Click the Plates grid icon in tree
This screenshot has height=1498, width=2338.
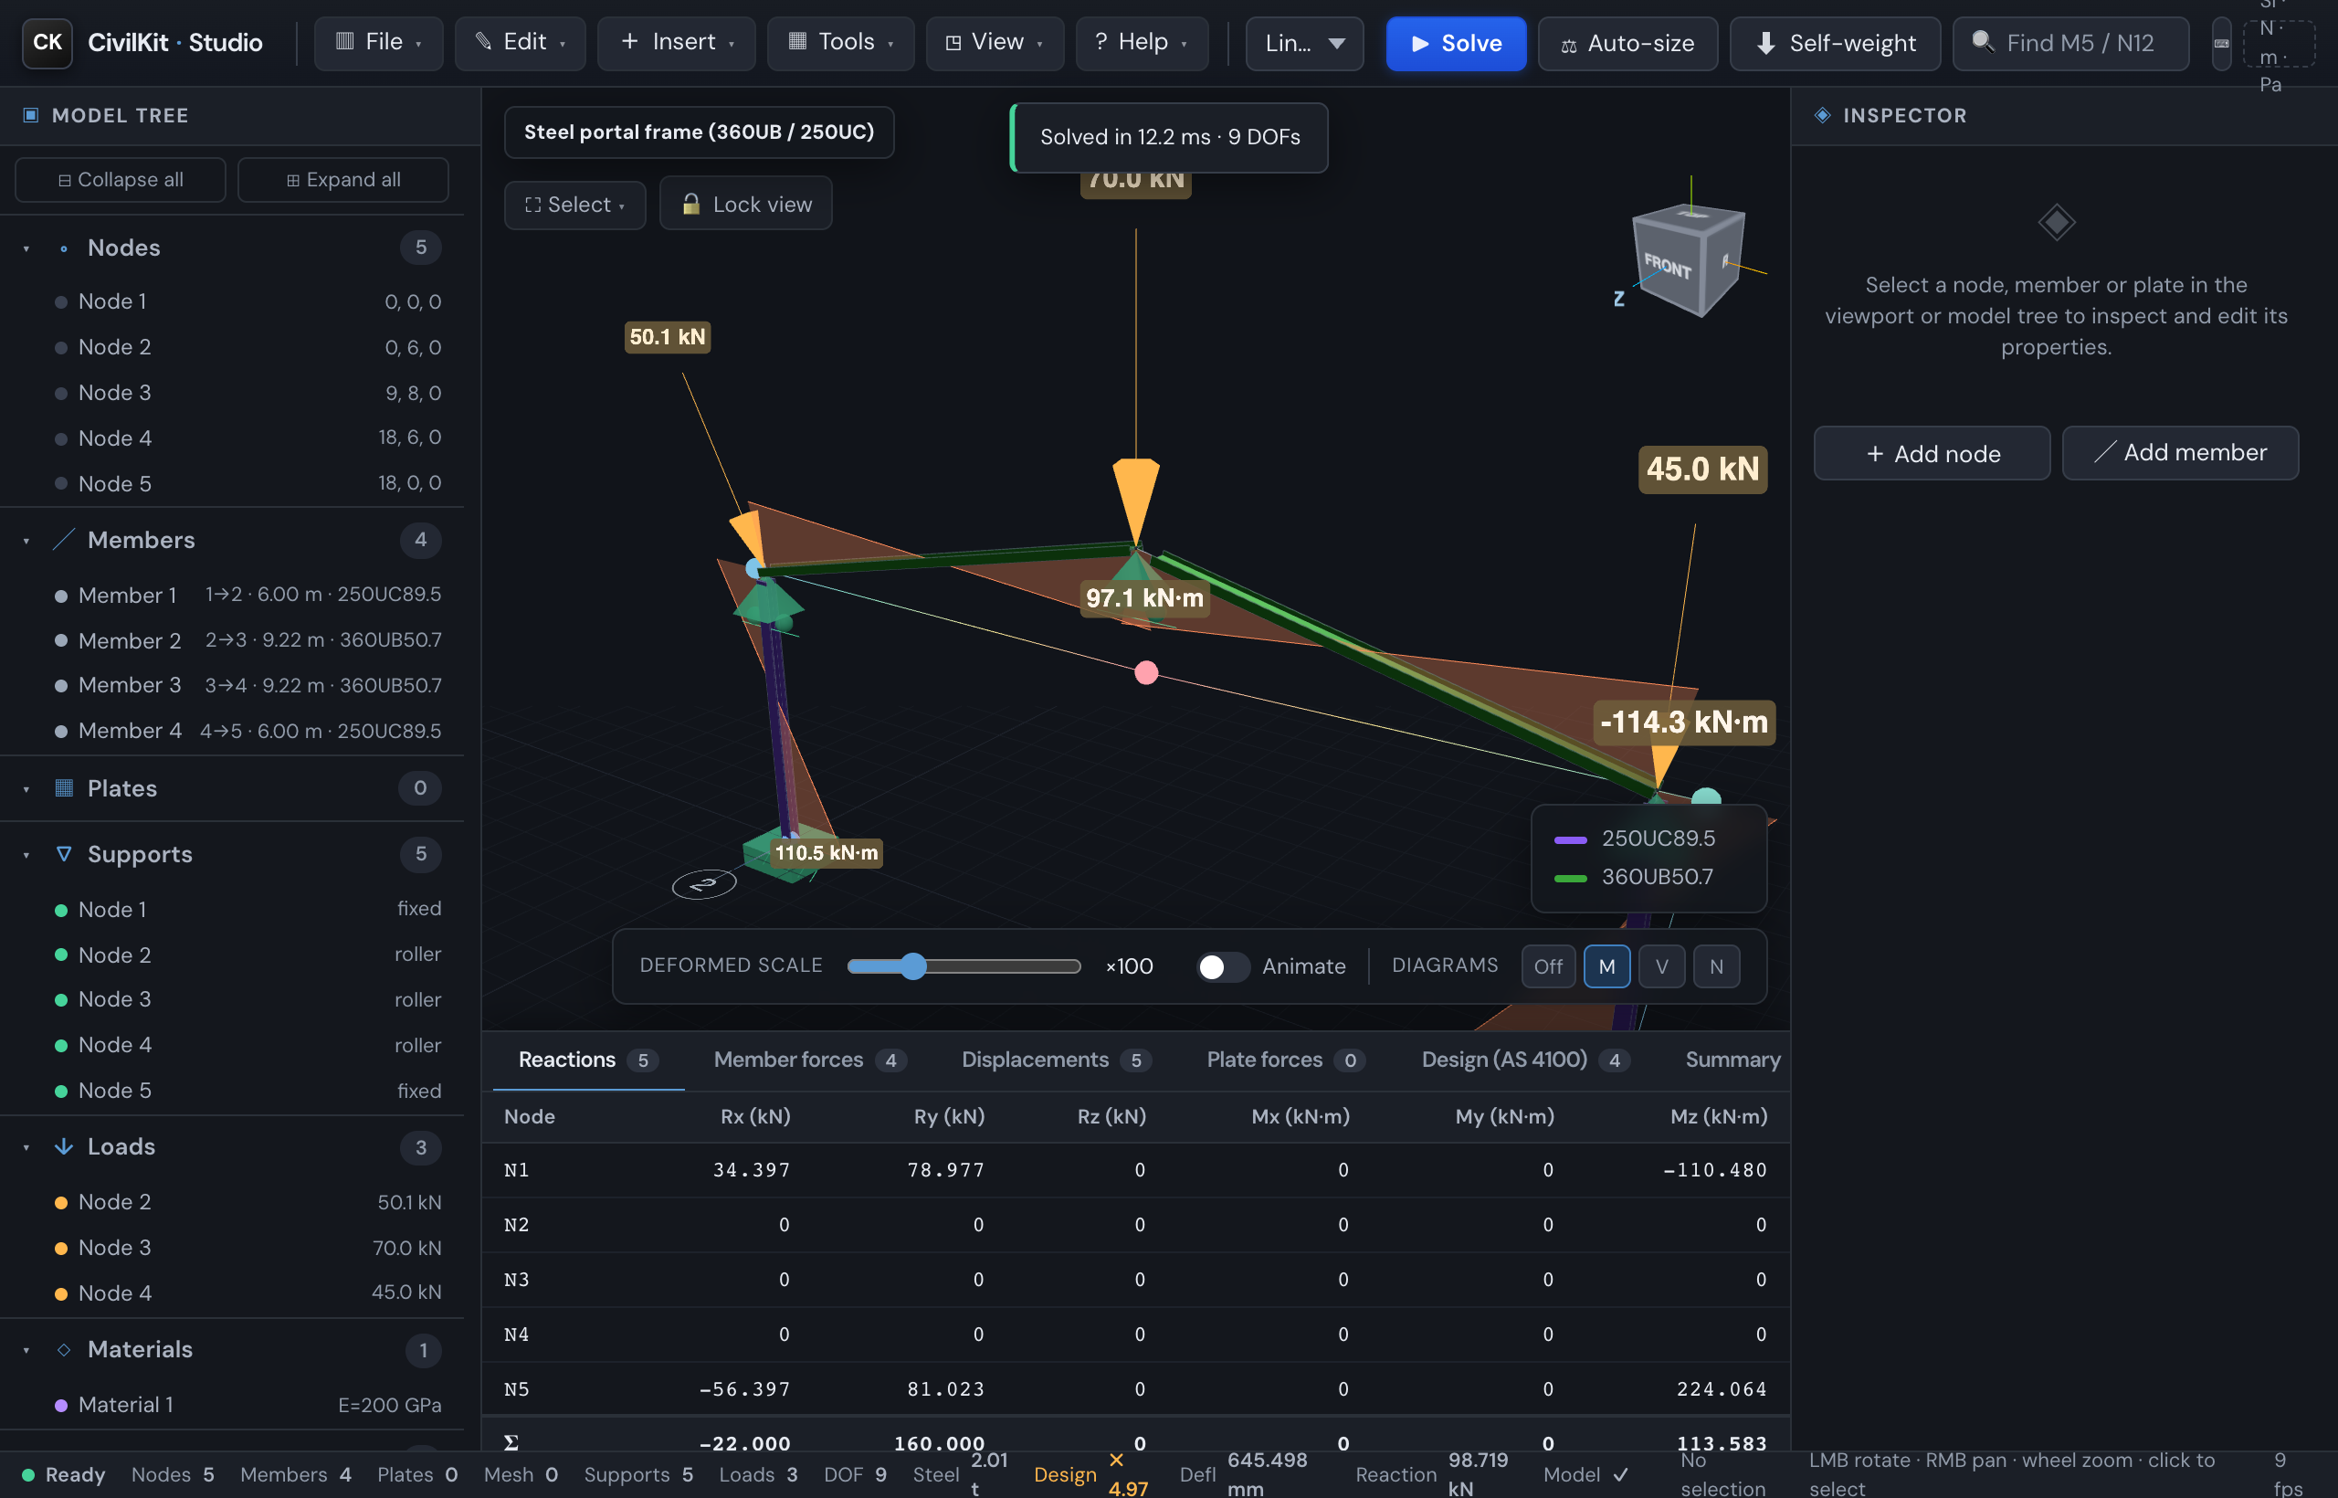click(64, 788)
